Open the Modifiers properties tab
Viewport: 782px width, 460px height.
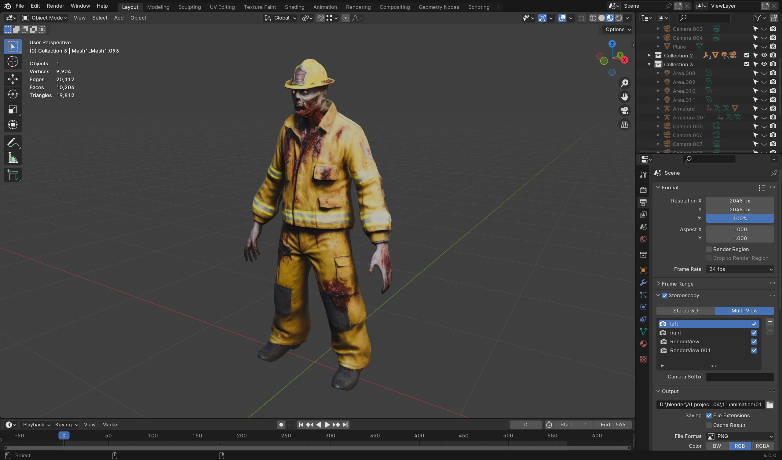[x=643, y=283]
